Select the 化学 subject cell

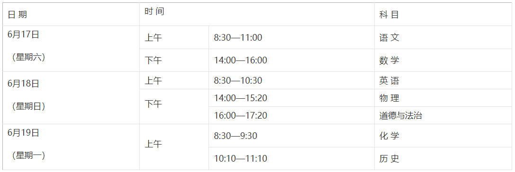click(x=443, y=136)
